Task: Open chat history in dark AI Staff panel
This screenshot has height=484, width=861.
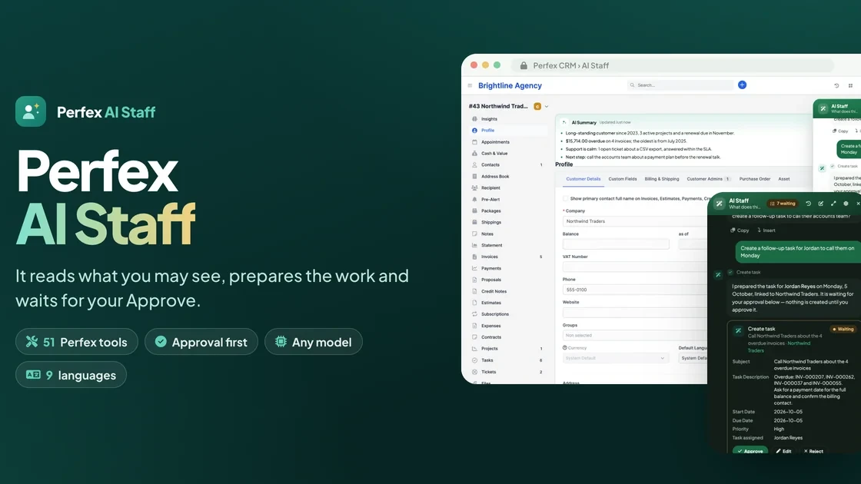Action: point(808,204)
